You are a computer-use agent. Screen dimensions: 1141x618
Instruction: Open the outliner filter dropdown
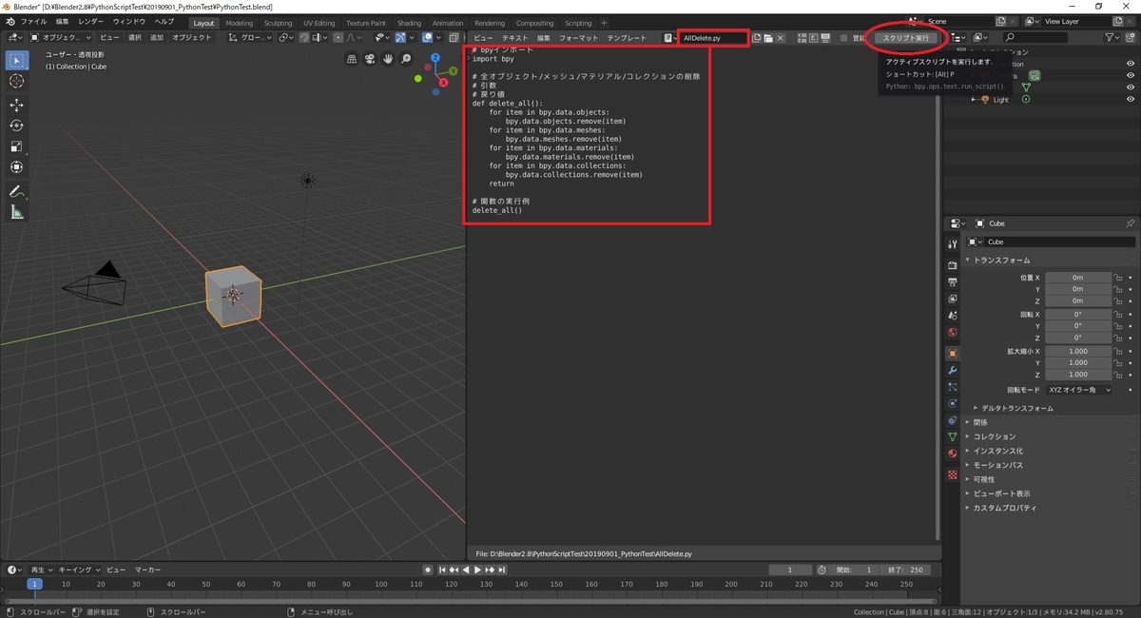click(1113, 38)
